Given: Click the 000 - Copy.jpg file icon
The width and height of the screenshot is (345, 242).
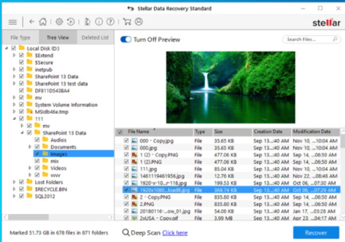Looking at the screenshot, I should tap(134, 141).
